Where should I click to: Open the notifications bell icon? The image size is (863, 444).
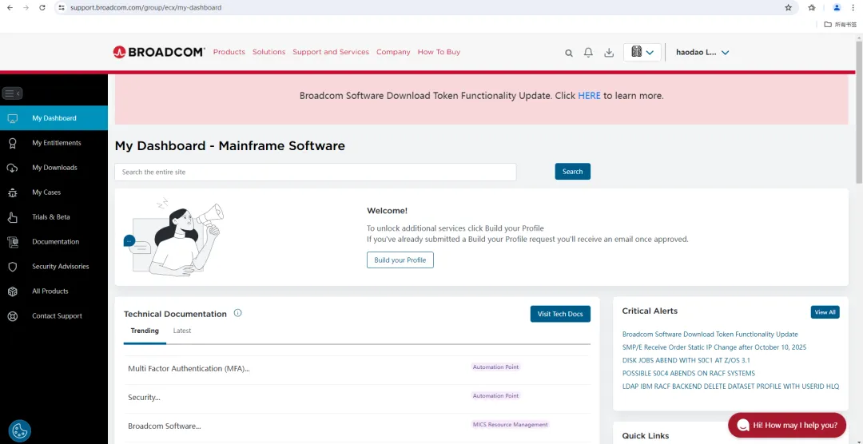coord(588,53)
